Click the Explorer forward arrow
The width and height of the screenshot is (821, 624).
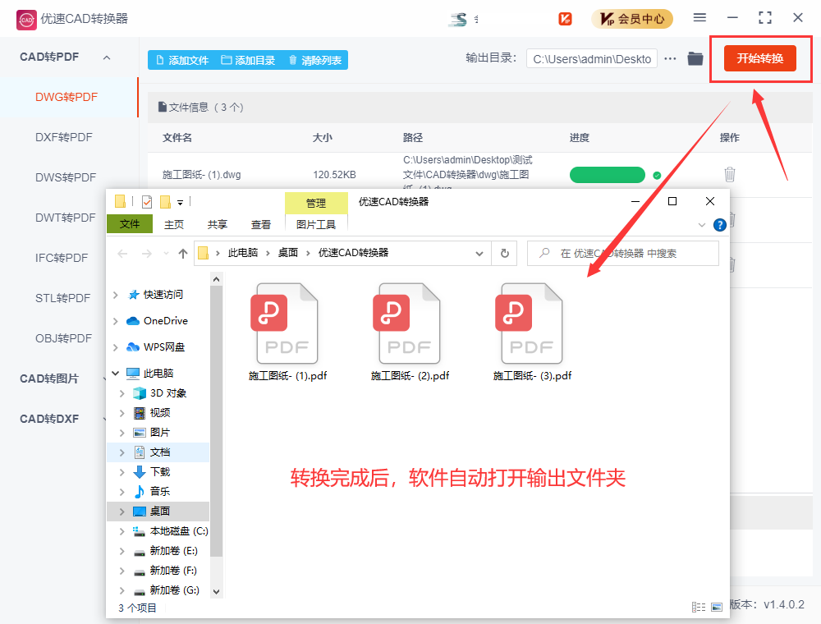tap(147, 254)
